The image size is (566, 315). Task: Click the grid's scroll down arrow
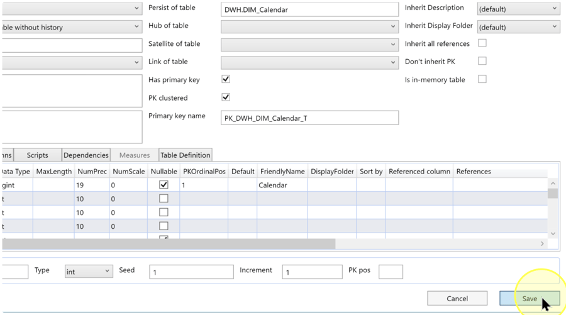(x=553, y=234)
